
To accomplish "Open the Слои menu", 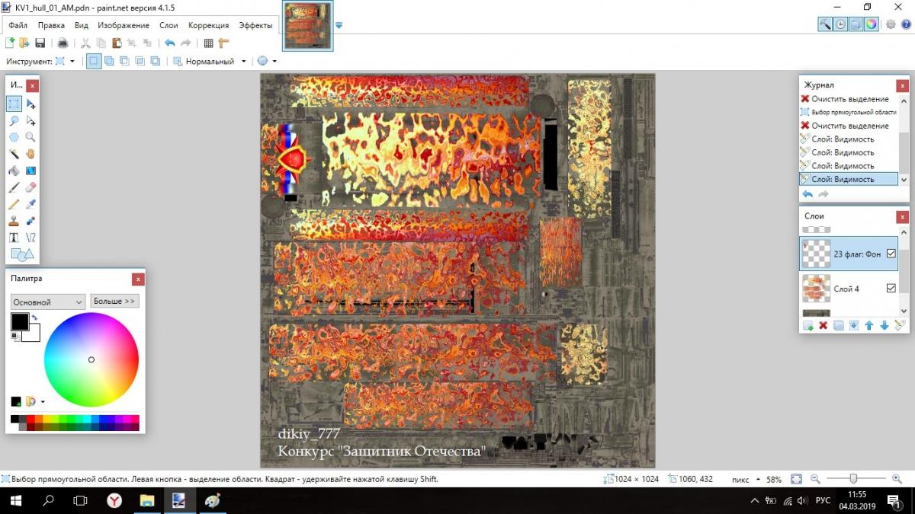I will point(169,25).
